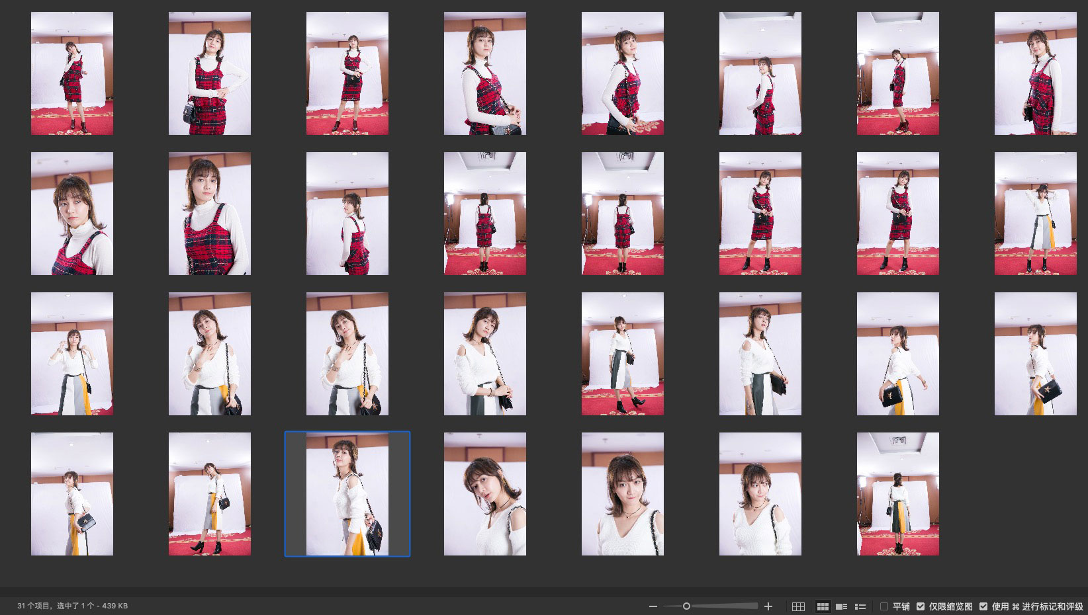Open the back-view red dress photo, fourth in second row
The height and width of the screenshot is (615, 1088).
[485, 214]
